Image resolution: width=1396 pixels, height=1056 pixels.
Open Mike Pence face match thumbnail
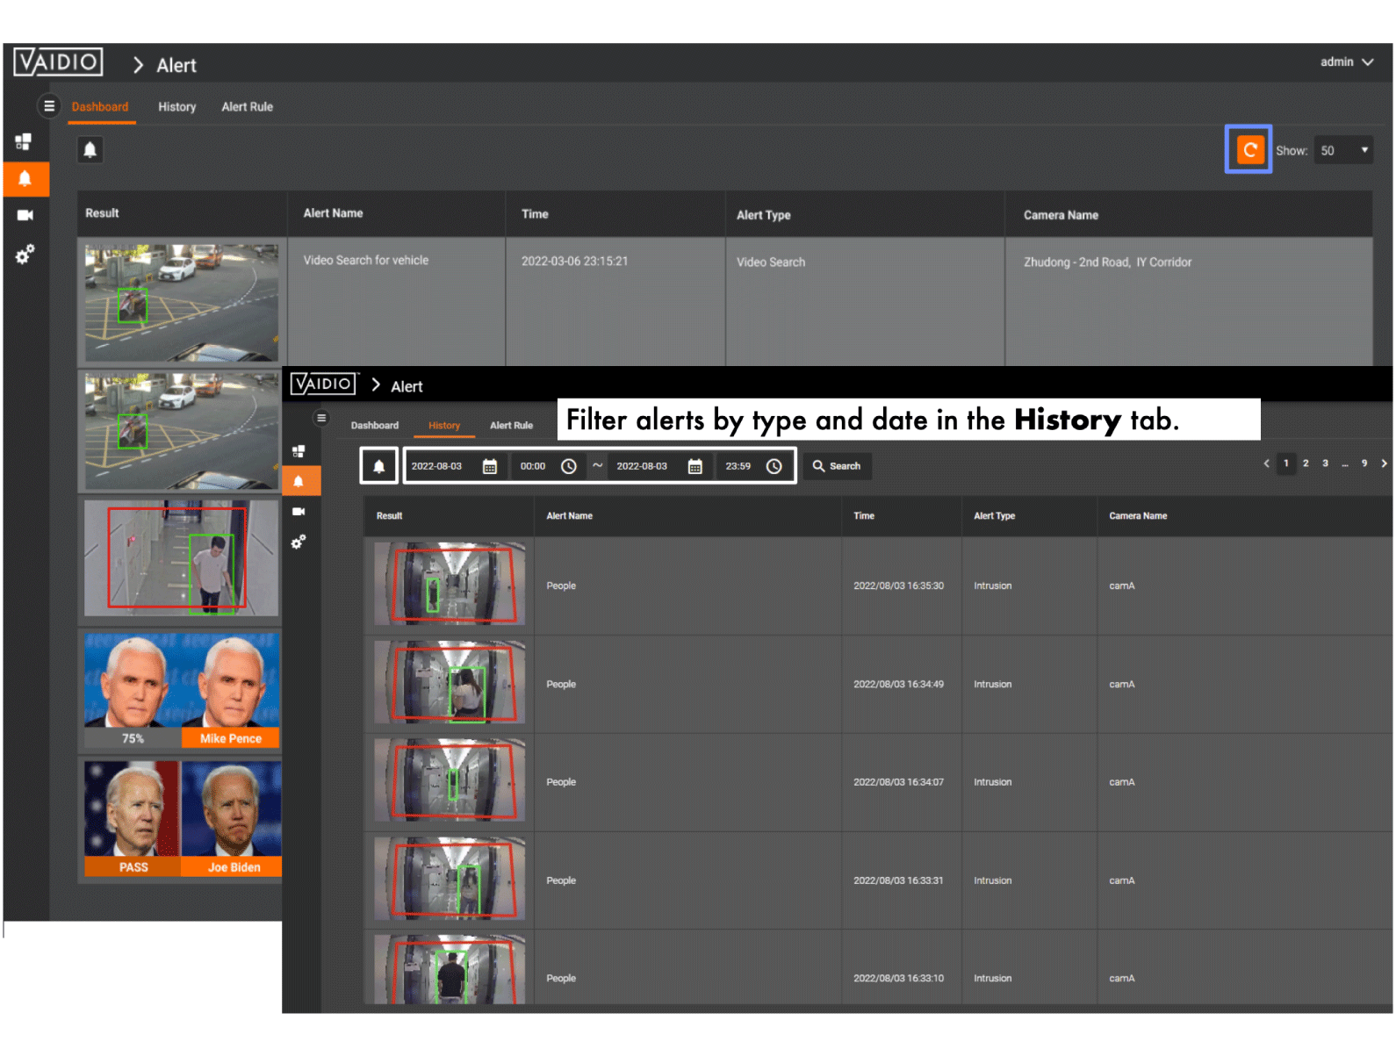click(x=182, y=690)
